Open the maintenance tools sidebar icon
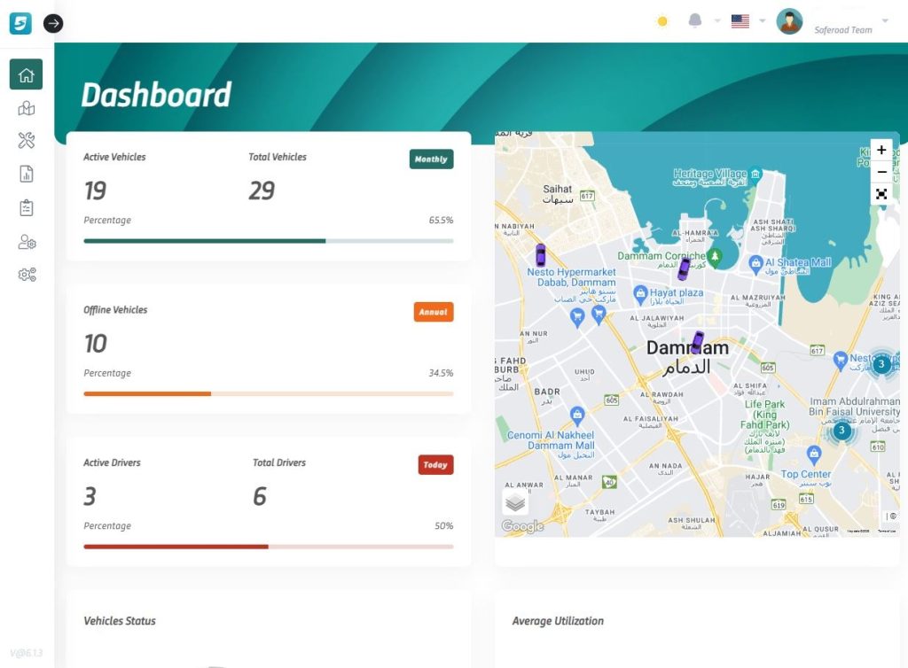The width and height of the screenshot is (908, 668). (x=27, y=141)
